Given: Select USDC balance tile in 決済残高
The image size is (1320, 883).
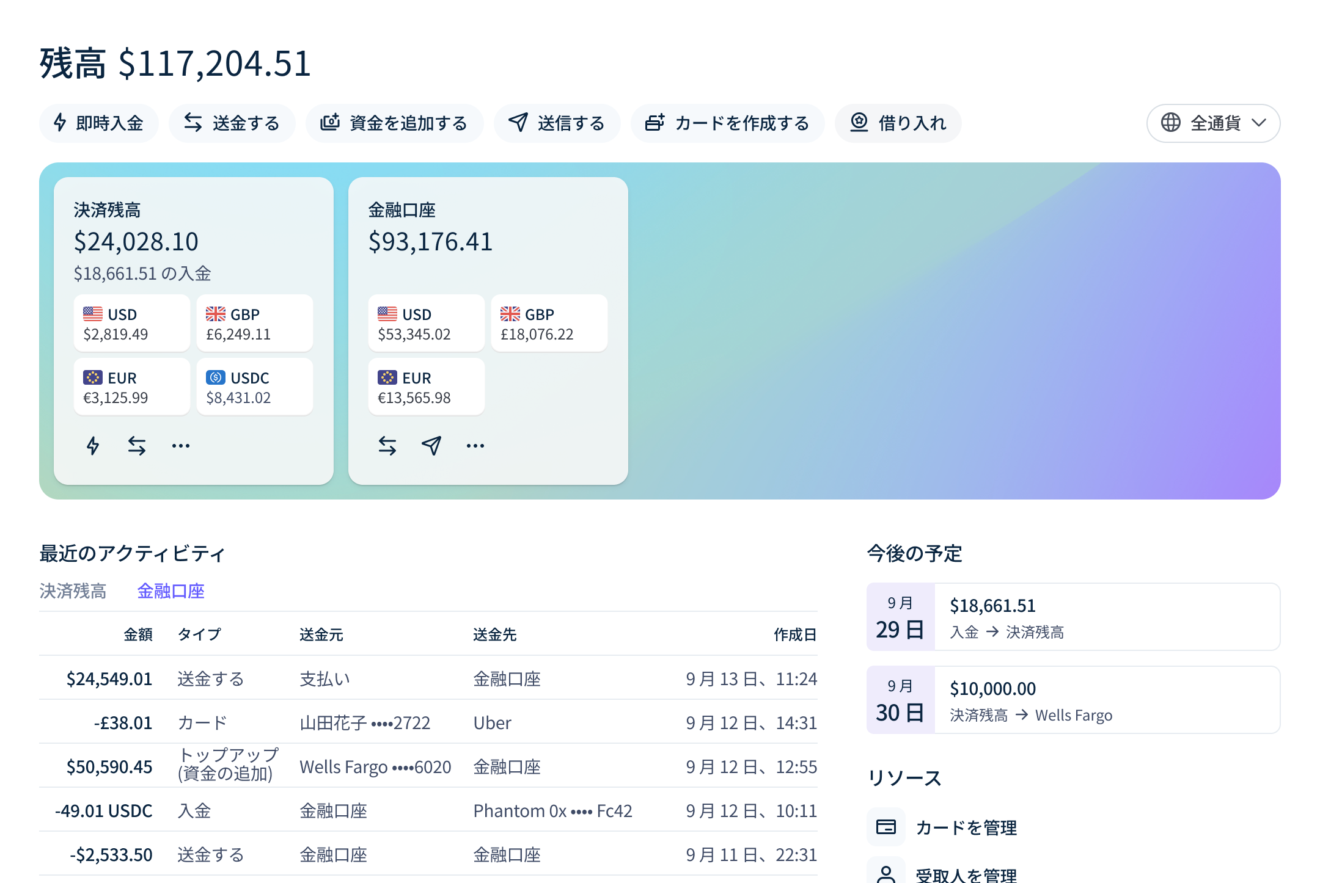Looking at the screenshot, I should click(x=255, y=387).
